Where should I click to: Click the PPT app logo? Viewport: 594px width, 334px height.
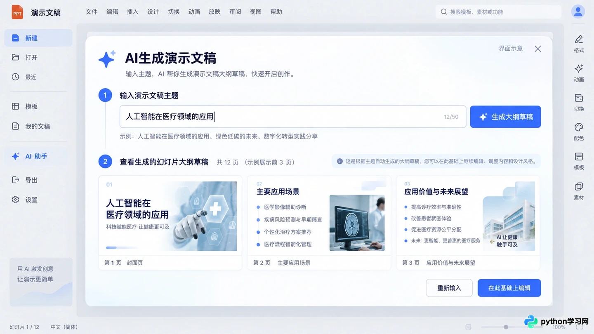[x=17, y=12]
